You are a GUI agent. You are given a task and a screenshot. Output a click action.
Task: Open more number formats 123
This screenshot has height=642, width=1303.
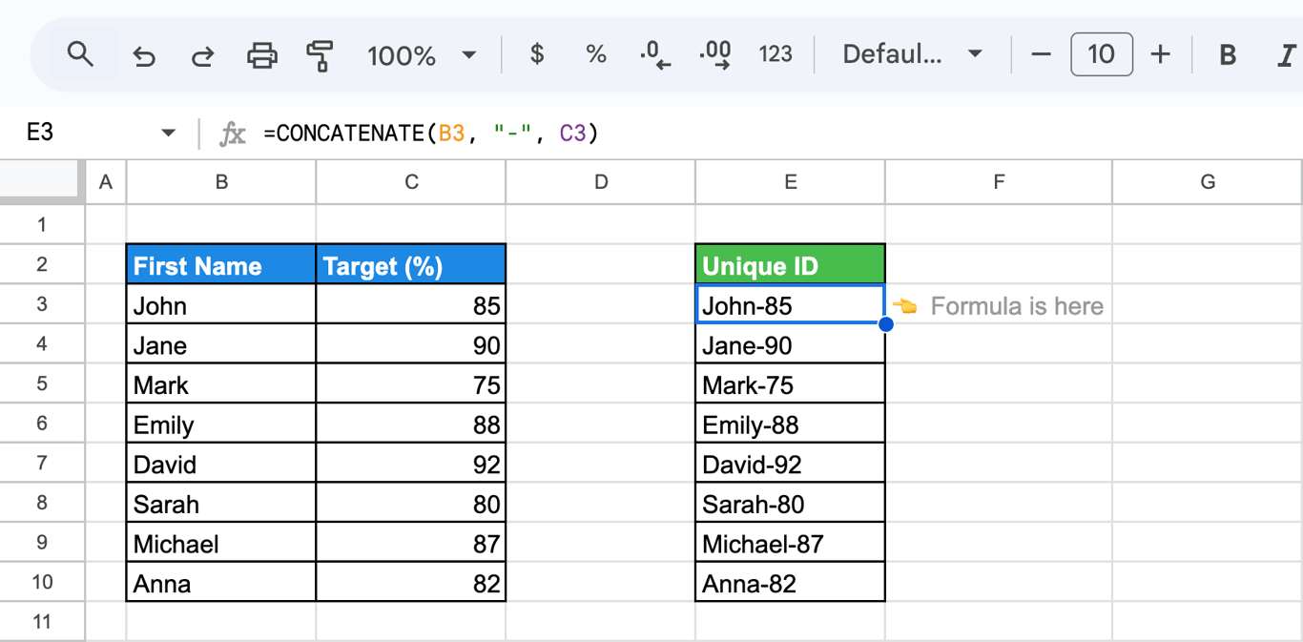pos(776,55)
